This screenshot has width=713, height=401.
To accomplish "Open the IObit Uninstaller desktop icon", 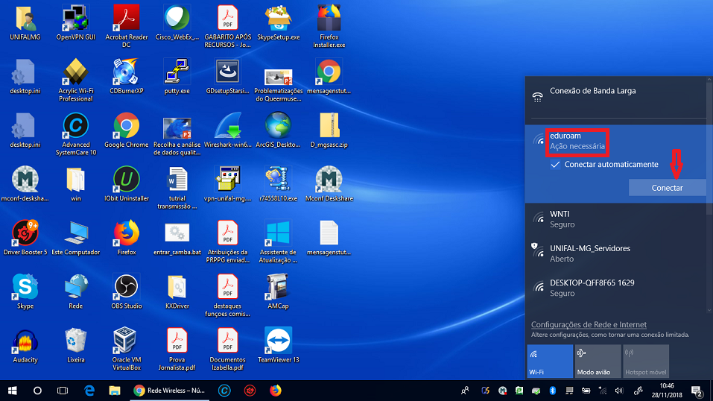I will (126, 184).
